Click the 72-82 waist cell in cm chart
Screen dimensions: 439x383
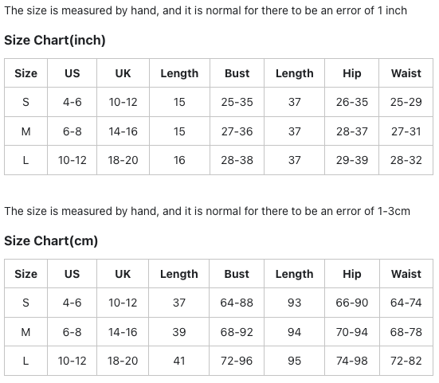[x=406, y=361]
